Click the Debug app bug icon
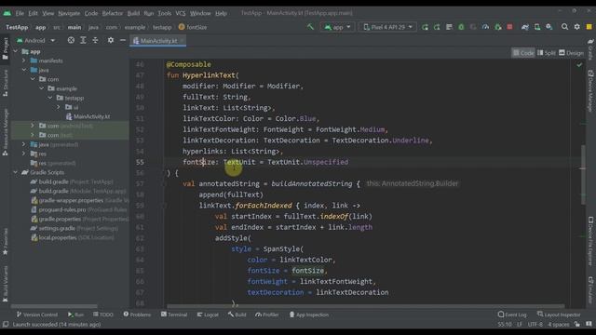 [461, 27]
